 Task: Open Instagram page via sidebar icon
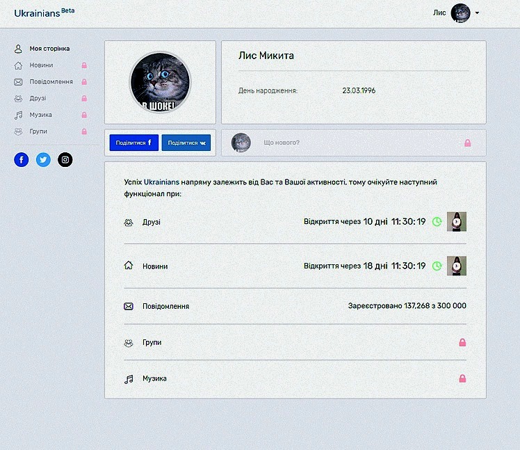(x=65, y=159)
